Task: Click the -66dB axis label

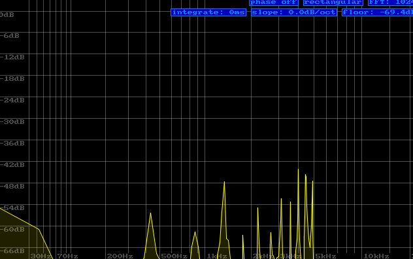Action: pos(12,251)
